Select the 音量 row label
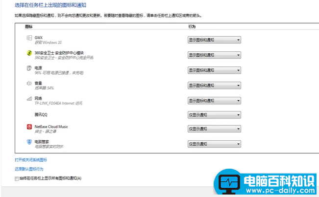The width and height of the screenshot is (319, 197). (38, 83)
